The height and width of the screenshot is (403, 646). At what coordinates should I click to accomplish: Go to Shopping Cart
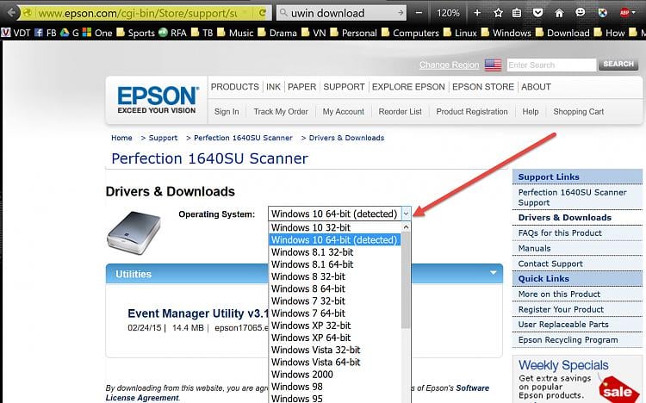coord(579,112)
